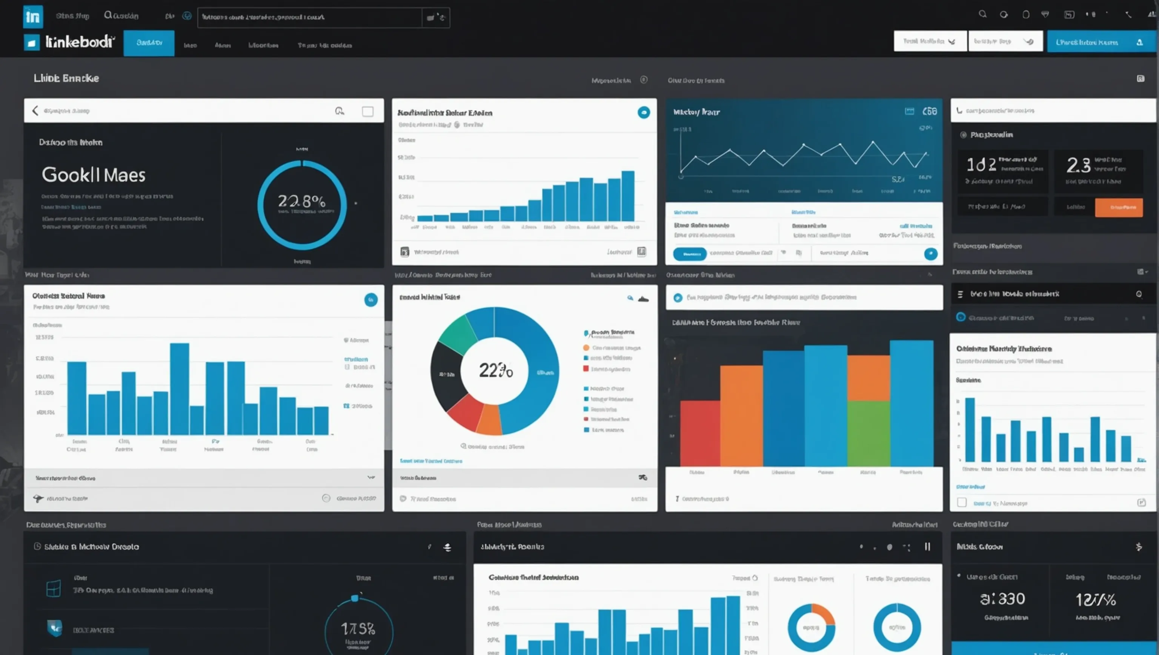This screenshot has width=1159, height=655.
Task: Select the highlighted blue navigation tab
Action: pyautogui.click(x=149, y=43)
